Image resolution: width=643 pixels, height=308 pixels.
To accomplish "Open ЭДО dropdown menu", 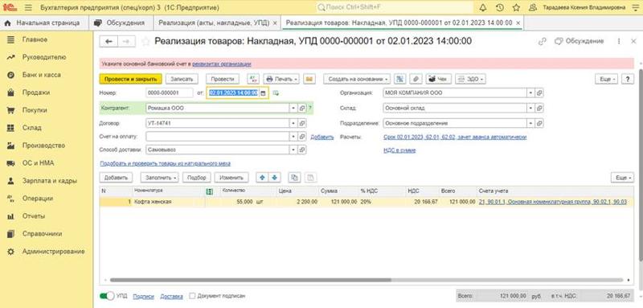I will pos(470,79).
